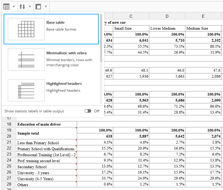Image resolution: width=223 pixels, height=190 pixels.
Task: Click cell with value 73.1%
Action: coord(167,46)
